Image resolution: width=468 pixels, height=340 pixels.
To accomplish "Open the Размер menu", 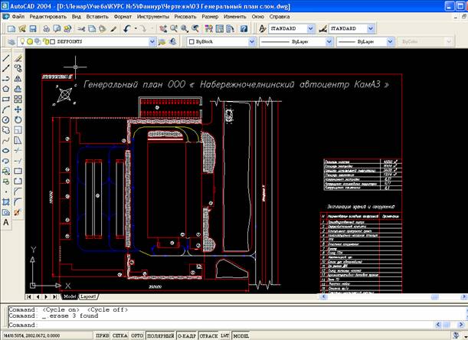I will click(x=210, y=17).
